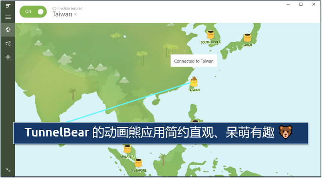Click the TunnelBear logo icon

click(8, 6)
